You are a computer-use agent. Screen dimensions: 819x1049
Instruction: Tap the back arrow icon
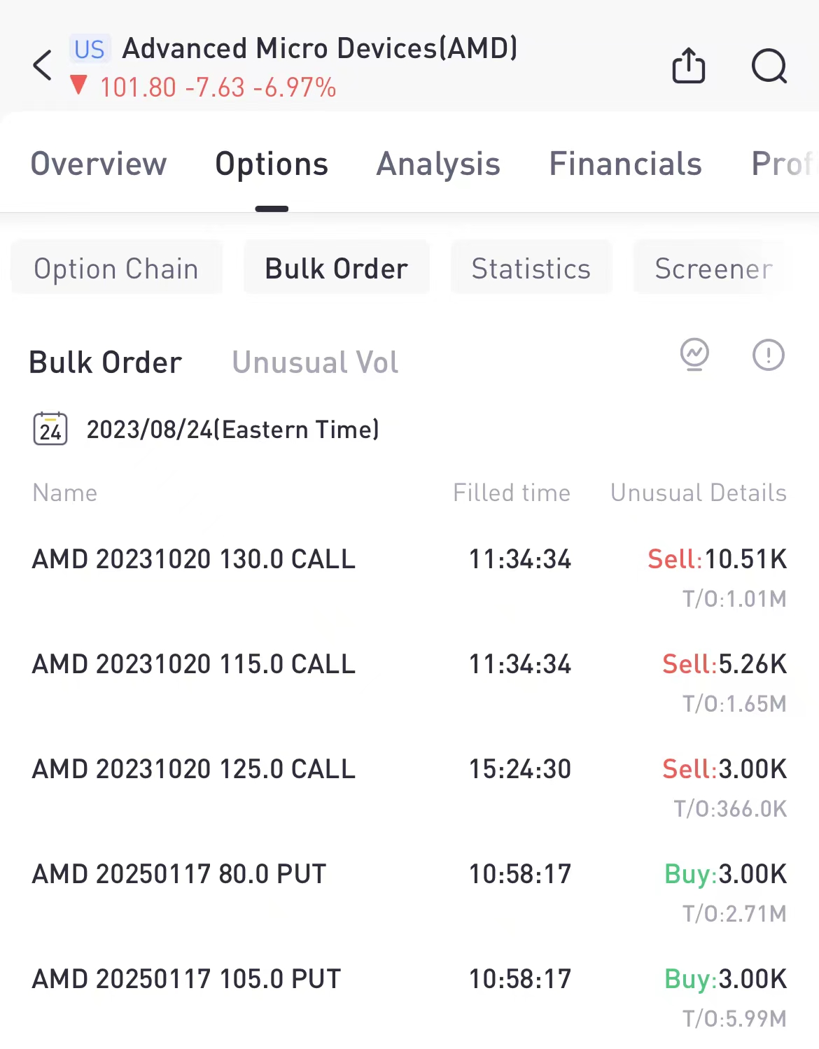click(43, 66)
